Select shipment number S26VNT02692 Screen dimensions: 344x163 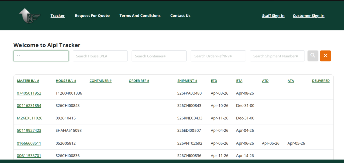tap(190, 143)
